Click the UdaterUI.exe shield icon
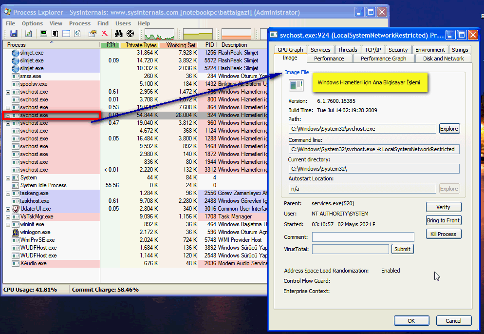Viewport: 484px width, 334px height. tap(15, 209)
